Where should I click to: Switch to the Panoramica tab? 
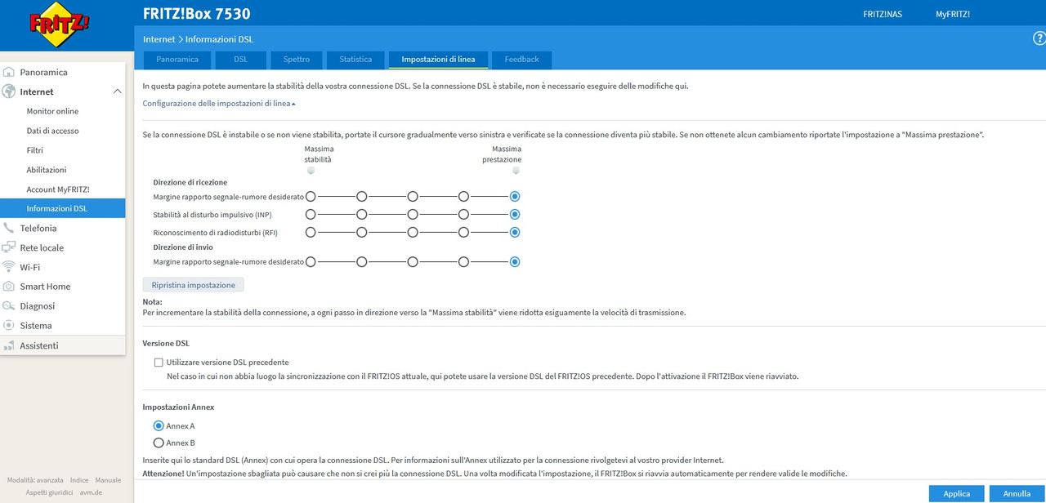[x=177, y=60]
